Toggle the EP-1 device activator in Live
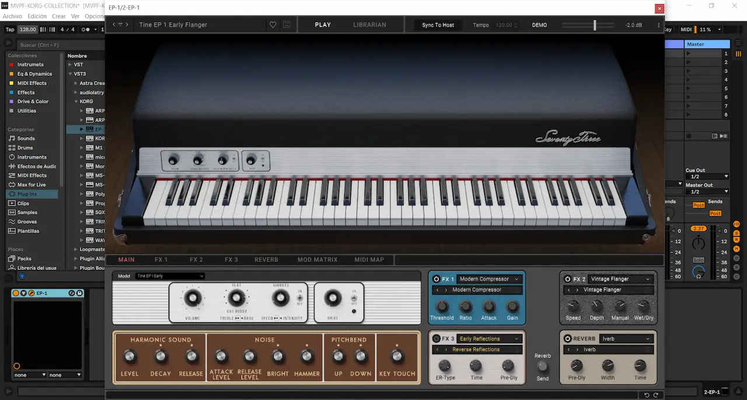 tap(16, 293)
